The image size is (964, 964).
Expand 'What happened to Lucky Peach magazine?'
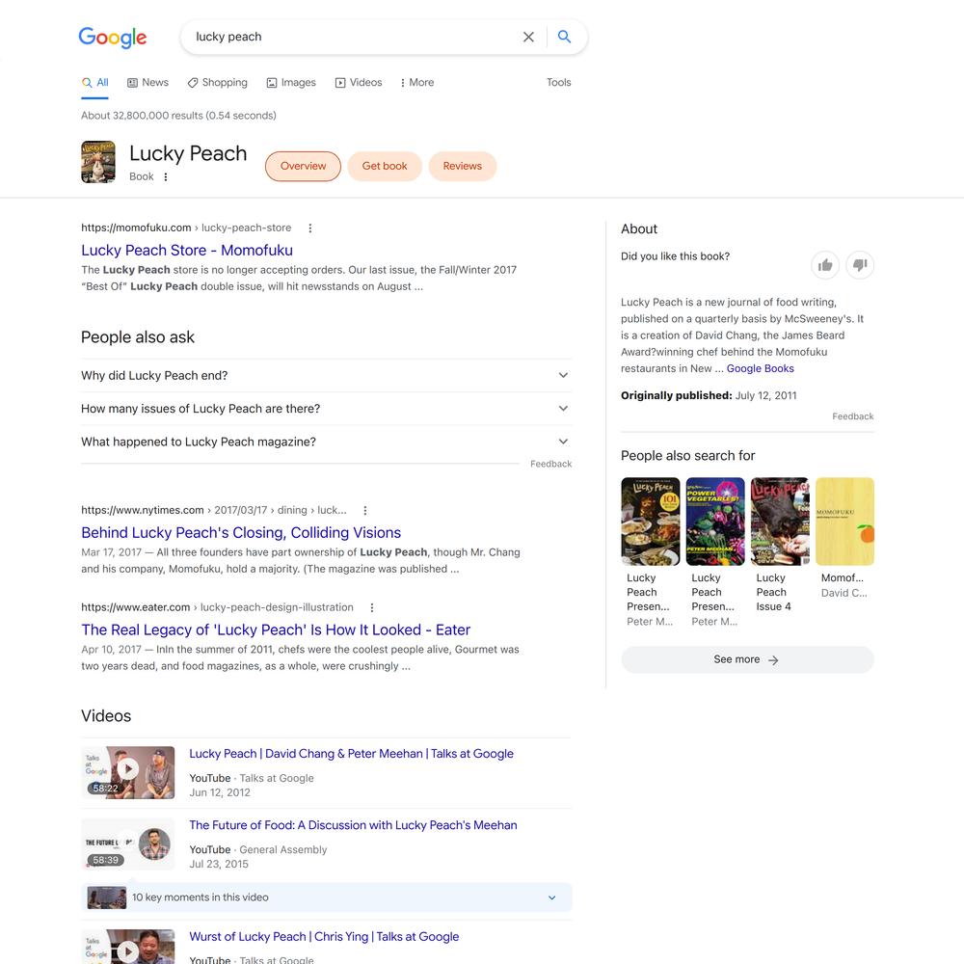327,442
